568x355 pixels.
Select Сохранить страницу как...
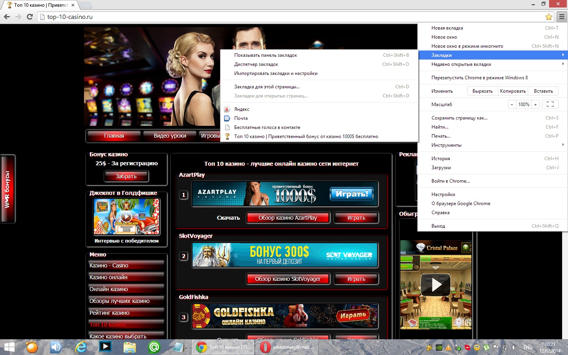coord(493,118)
